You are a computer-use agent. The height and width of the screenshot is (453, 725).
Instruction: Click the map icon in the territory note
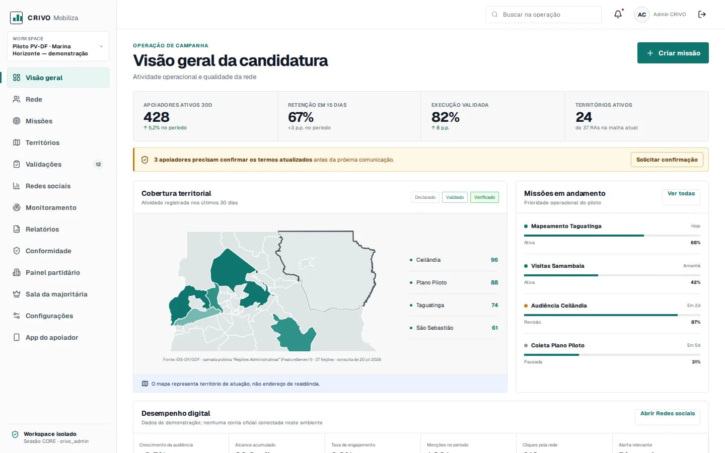[x=145, y=384]
